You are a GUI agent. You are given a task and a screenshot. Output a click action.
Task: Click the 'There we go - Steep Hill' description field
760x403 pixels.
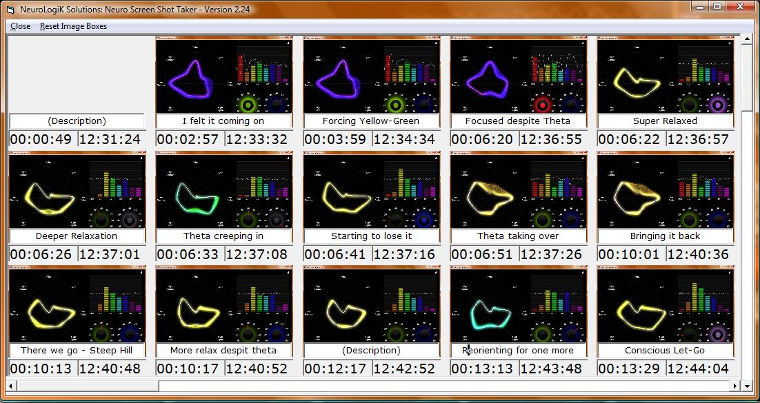(77, 350)
